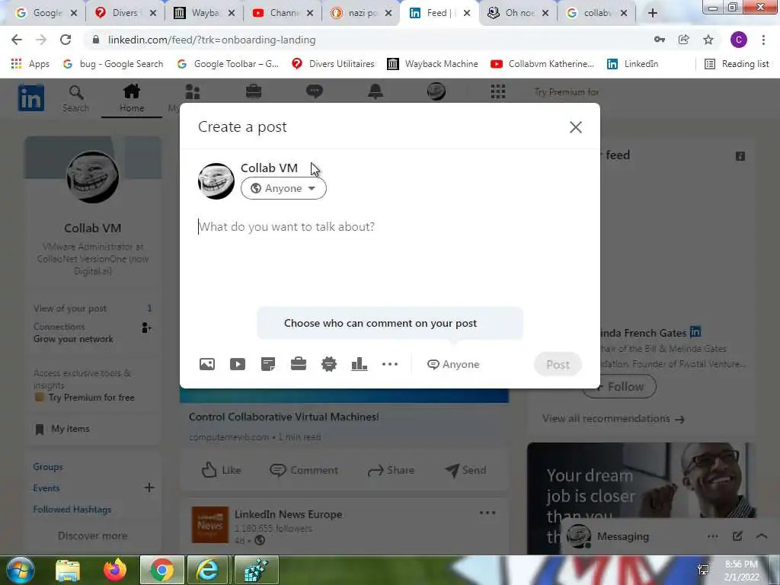The height and width of the screenshot is (585, 780).
Task: Open the Work apps grid icon
Action: 498,91
